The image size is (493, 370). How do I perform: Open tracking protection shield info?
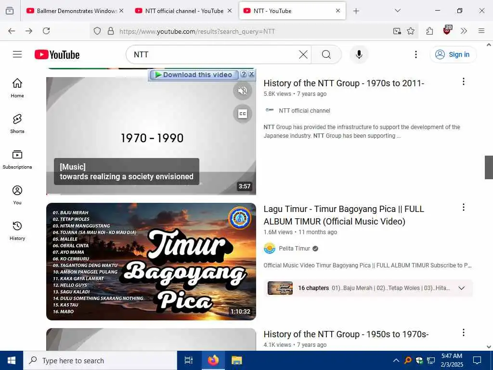tap(97, 31)
